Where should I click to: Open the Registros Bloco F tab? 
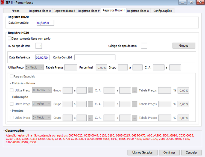[89, 11]
